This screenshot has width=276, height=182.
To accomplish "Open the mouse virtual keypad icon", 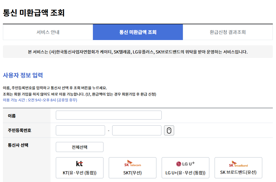I will point(169,130).
